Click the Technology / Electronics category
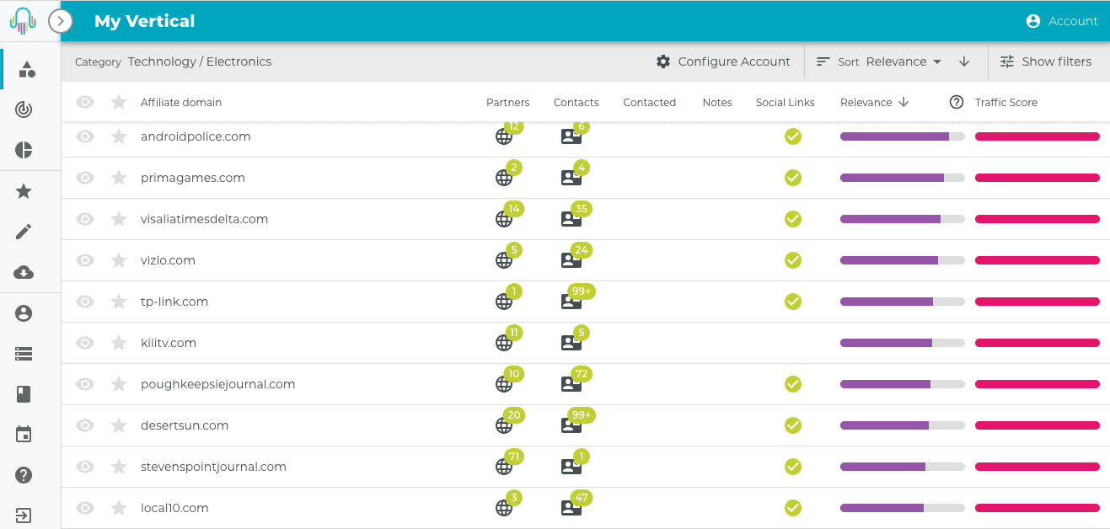Screen dimensions: 1110x529 (200, 61)
